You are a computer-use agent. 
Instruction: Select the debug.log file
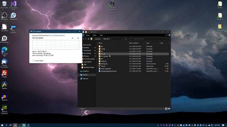click(104, 64)
